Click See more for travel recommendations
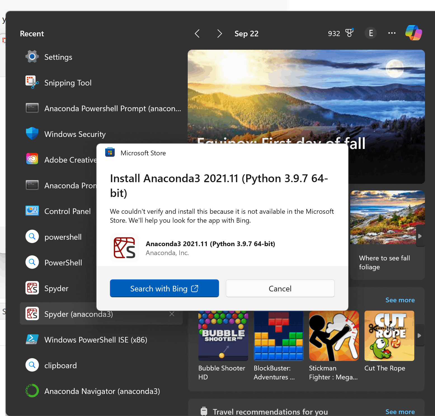 (x=400, y=412)
